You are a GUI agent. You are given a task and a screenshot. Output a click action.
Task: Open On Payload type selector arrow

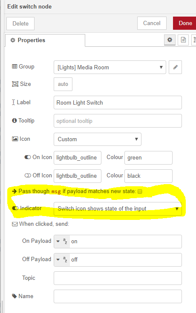[x=58, y=241]
